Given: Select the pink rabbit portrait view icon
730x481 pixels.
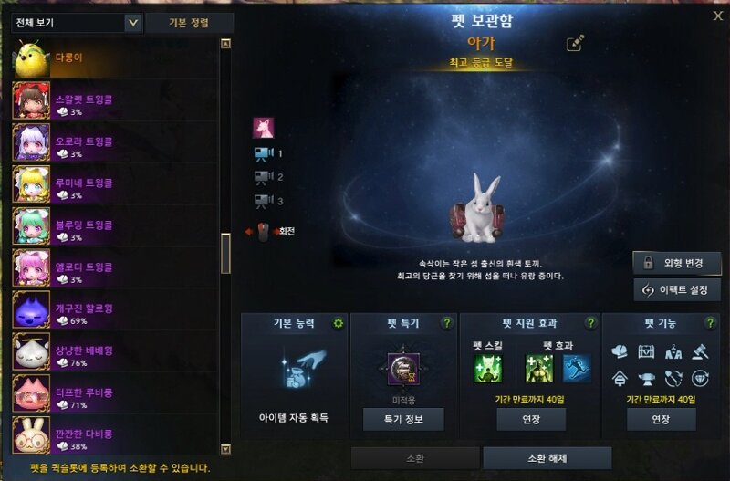Looking at the screenshot, I should [264, 128].
